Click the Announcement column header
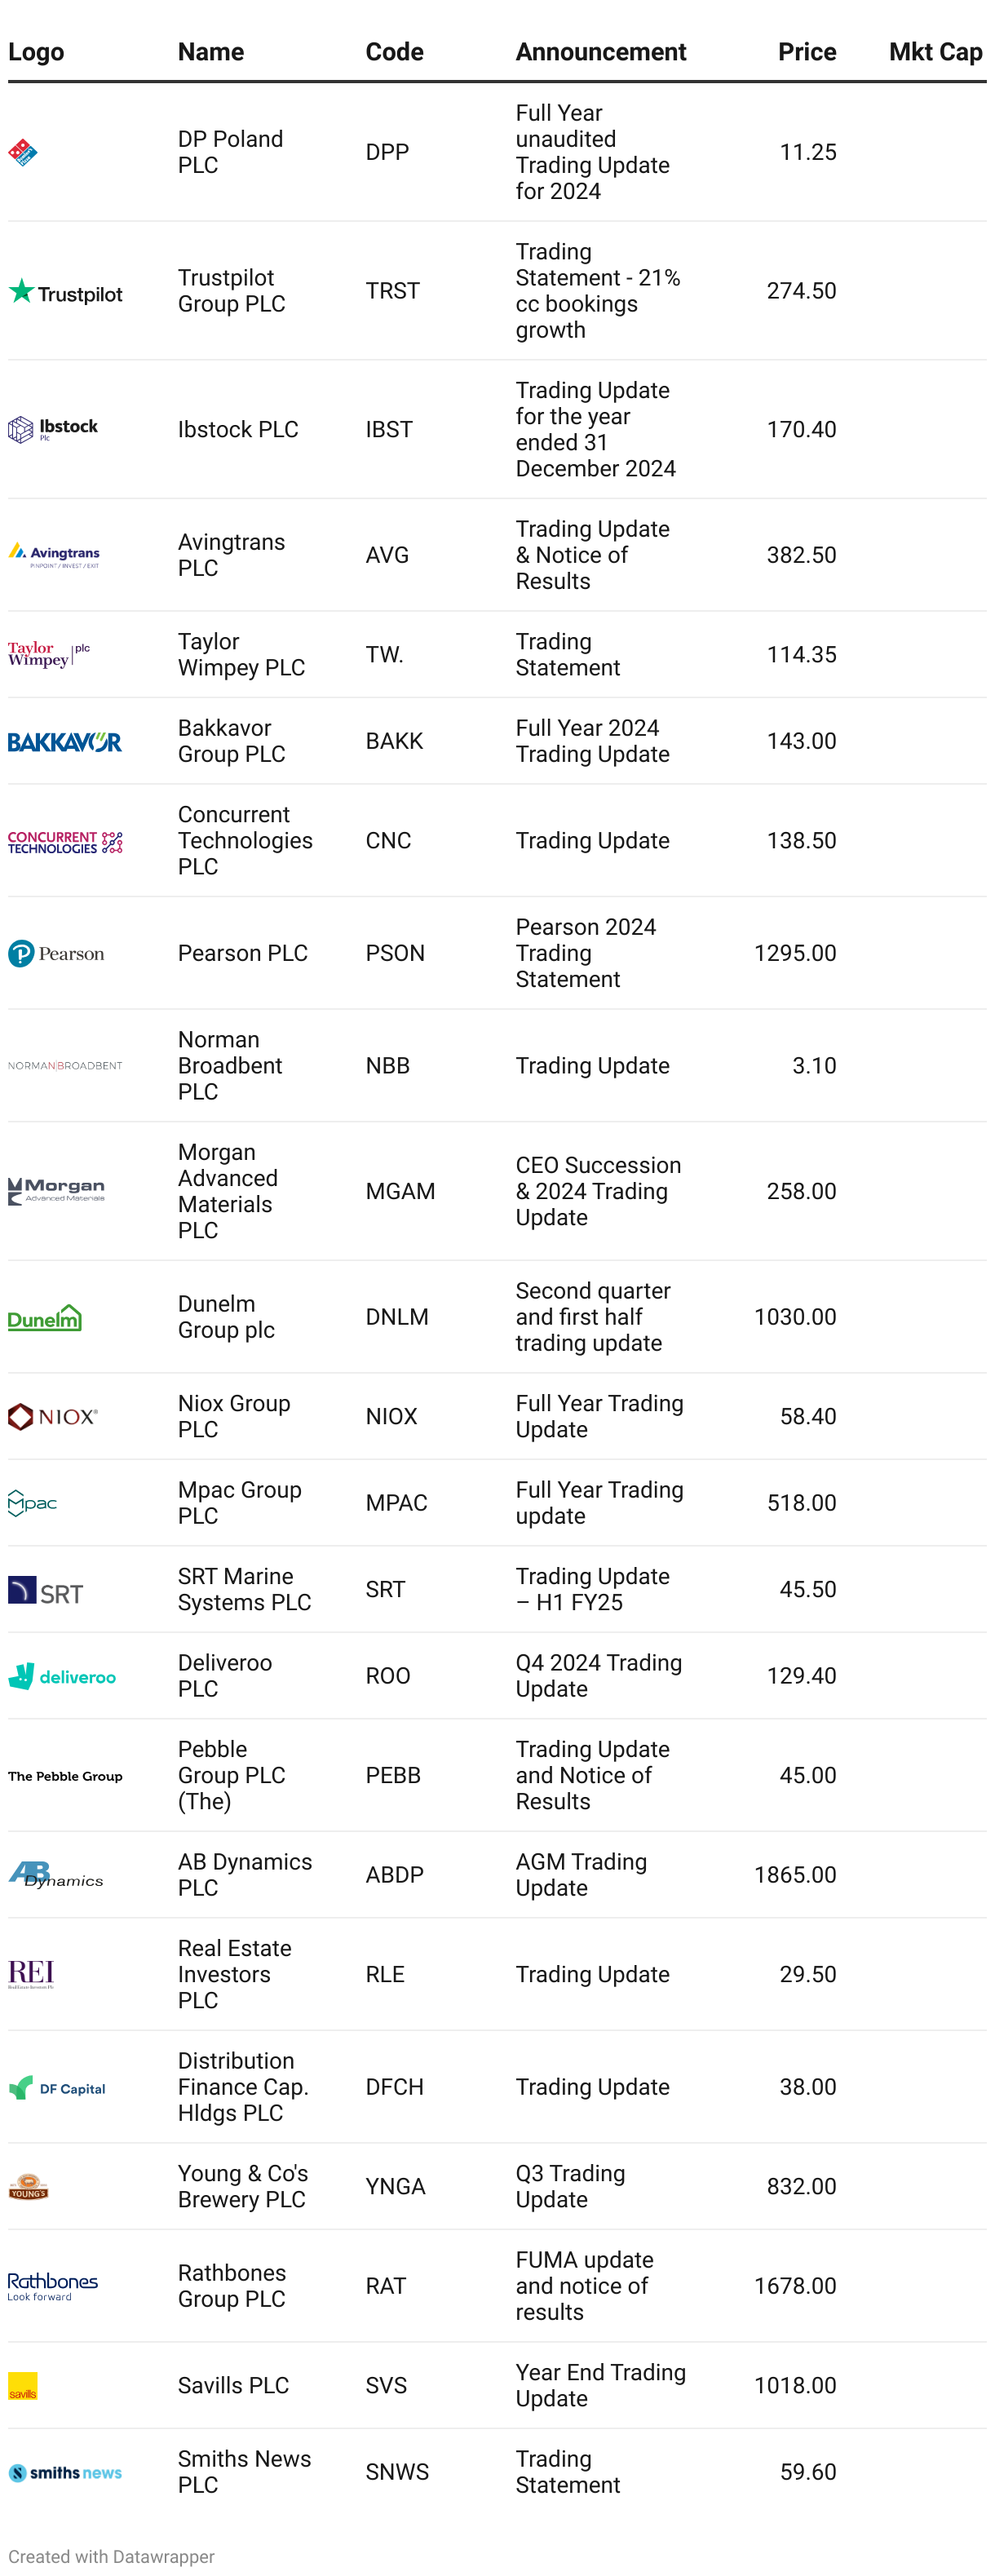 point(601,52)
